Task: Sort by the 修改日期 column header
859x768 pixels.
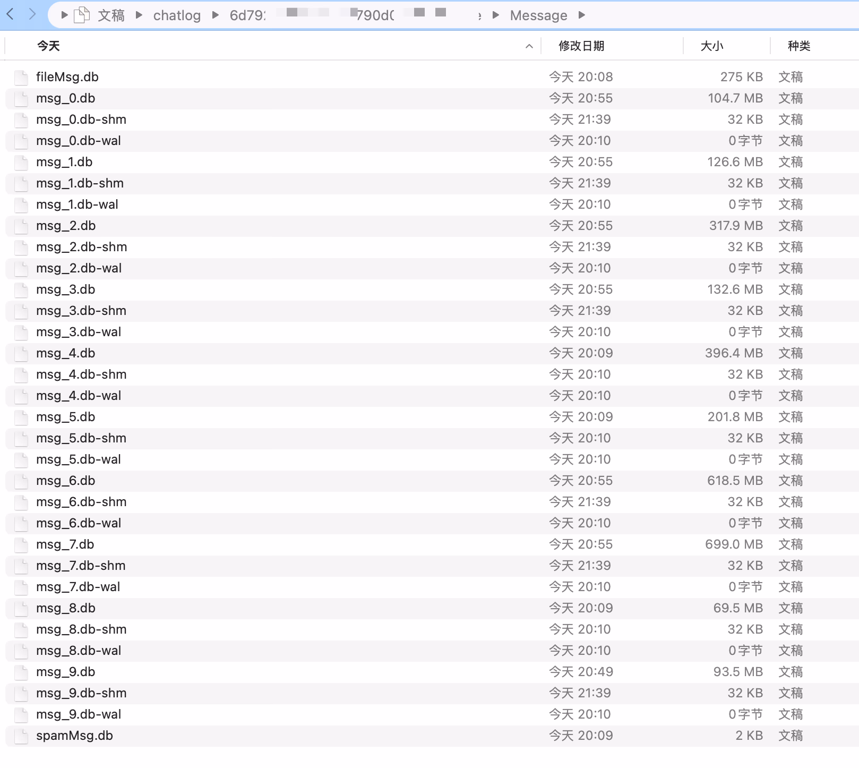Action: tap(581, 46)
